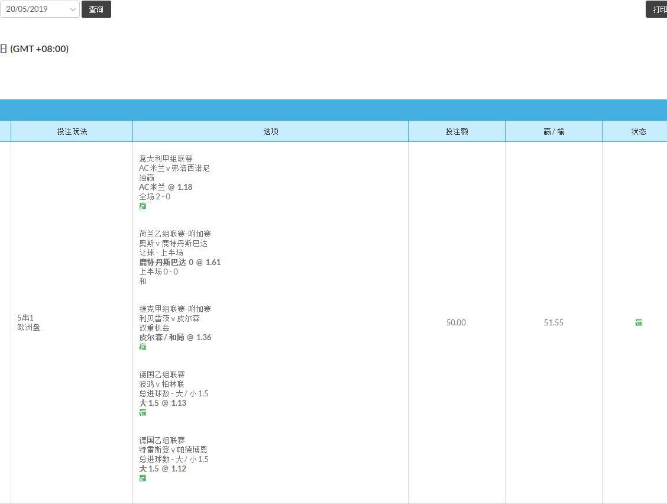Click the green 赢 under 皮尔森 / 和局 selection

point(143,347)
